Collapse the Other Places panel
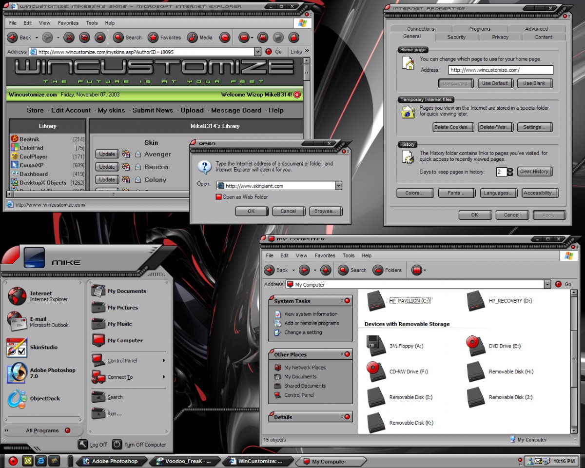585x468 pixels. coord(347,354)
